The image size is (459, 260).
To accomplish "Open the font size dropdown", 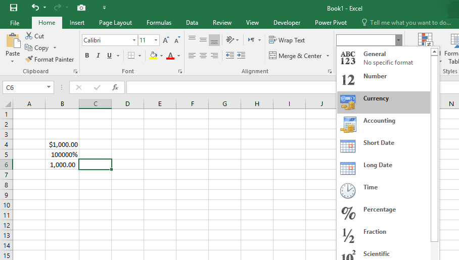I will pyautogui.click(x=156, y=40).
